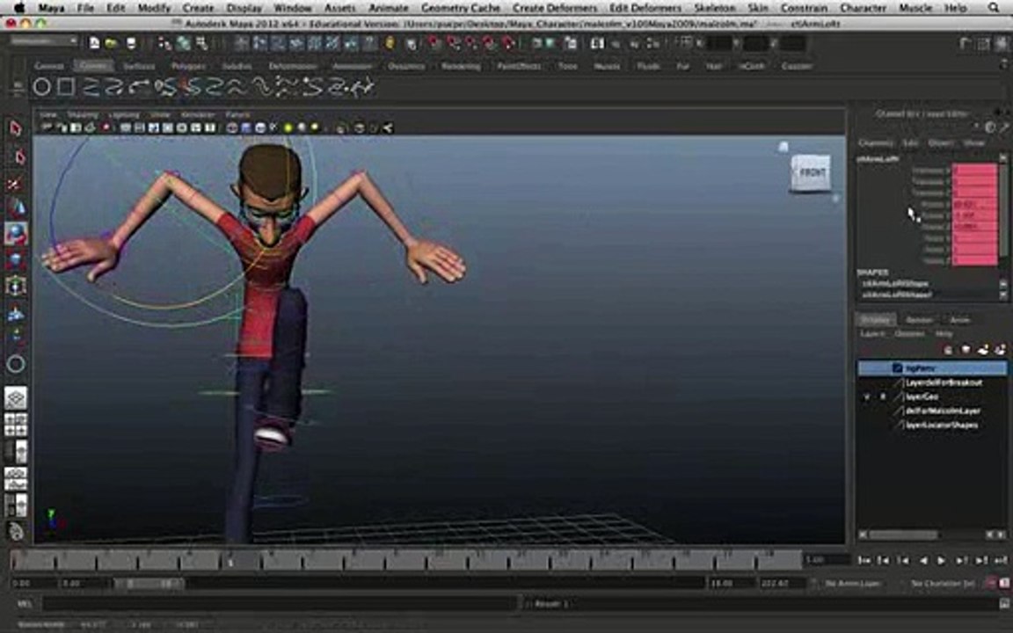Open the Skeleton menu

(x=714, y=8)
